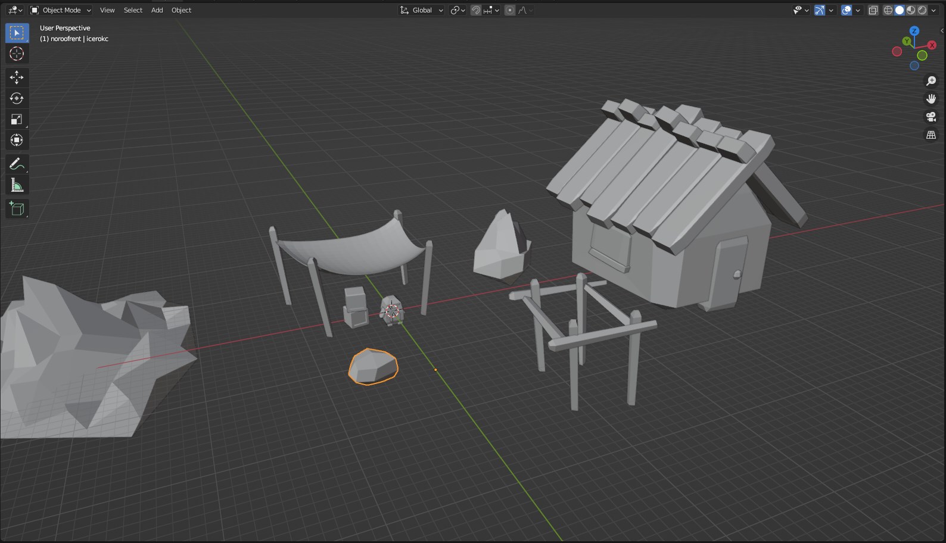Enable proportional editing
The image size is (946, 543).
pos(510,10)
